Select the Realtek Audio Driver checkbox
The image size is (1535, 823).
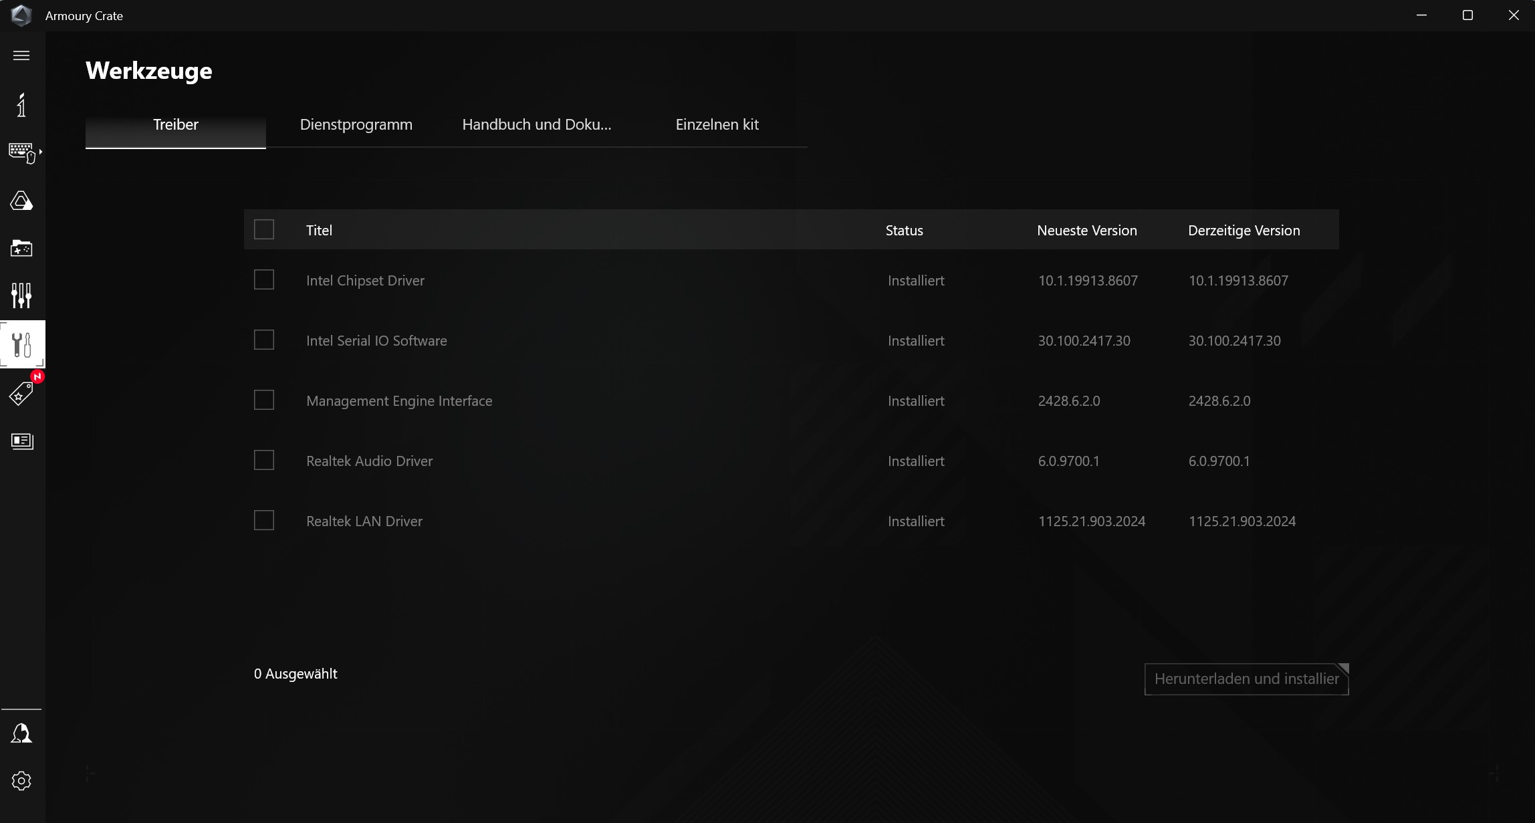[x=264, y=460]
